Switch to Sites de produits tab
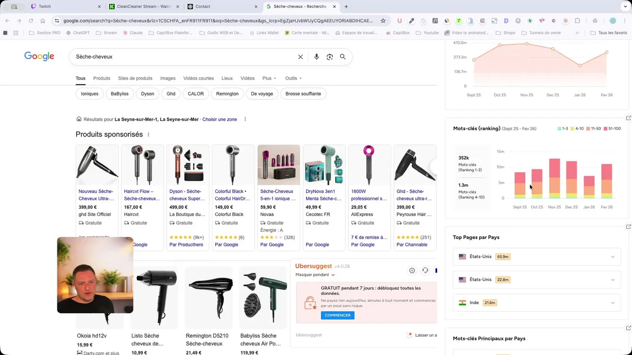Image resolution: width=632 pixels, height=355 pixels. pyautogui.click(x=135, y=78)
